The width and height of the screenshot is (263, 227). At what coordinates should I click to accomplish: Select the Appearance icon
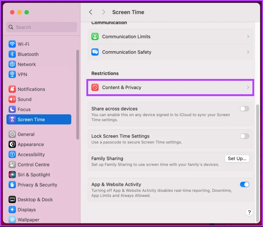tap(12, 144)
